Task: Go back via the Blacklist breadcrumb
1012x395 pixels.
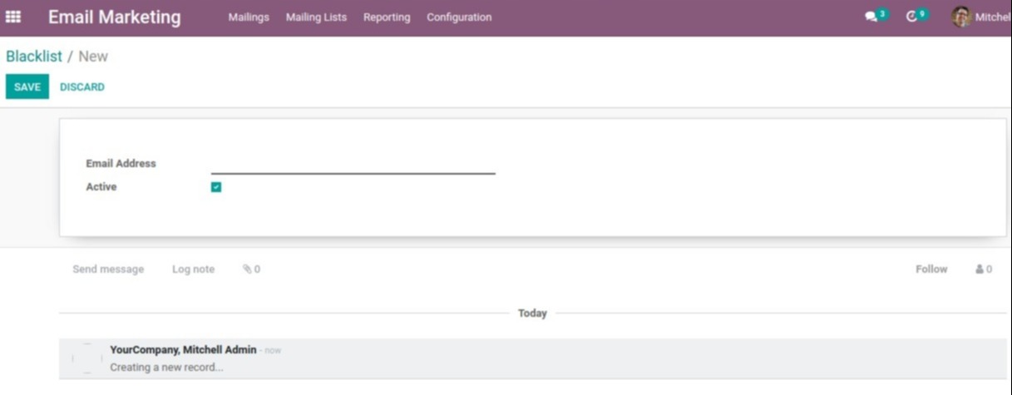Action: tap(34, 57)
